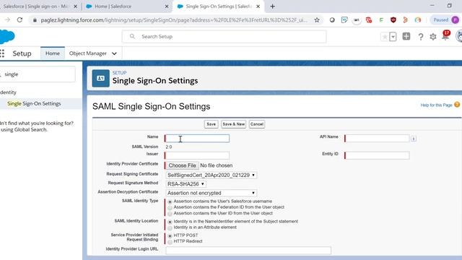Open the Object Manager tab
This screenshot has width=462, height=260.
(x=88, y=53)
